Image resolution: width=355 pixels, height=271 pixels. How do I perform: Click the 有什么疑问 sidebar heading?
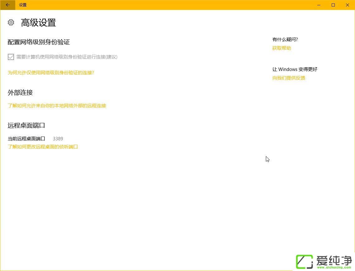(x=285, y=39)
